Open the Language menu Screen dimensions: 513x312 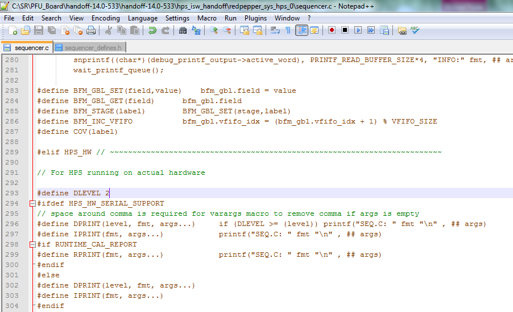143,18
